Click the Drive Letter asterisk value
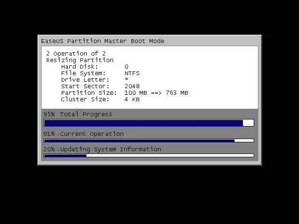Viewport: 299px width, 224px height. 127,79
